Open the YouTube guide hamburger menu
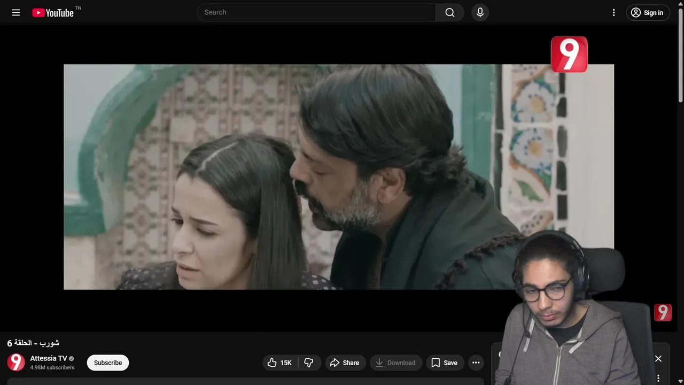The width and height of the screenshot is (684, 385). [x=16, y=12]
